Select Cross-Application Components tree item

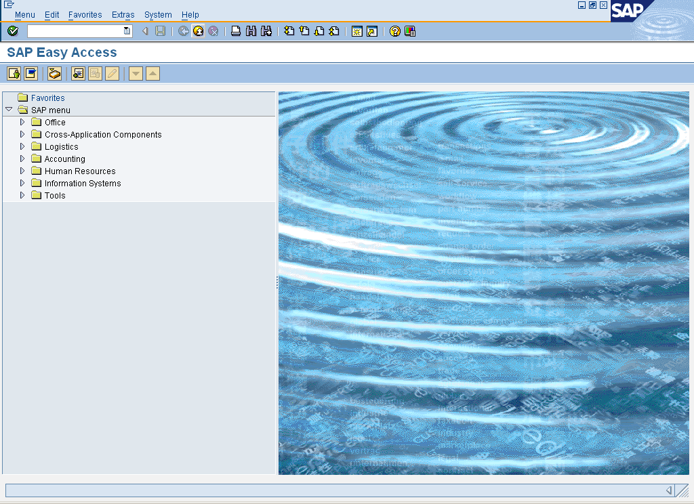coord(103,135)
